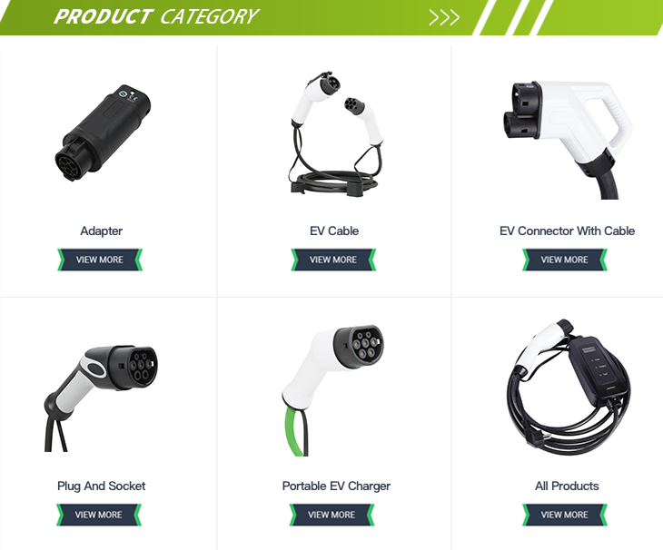Click the Product Category header banner
This screenshot has height=550, width=663.
[x=331, y=17]
